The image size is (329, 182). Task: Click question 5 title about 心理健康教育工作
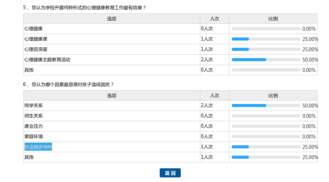(84, 8)
